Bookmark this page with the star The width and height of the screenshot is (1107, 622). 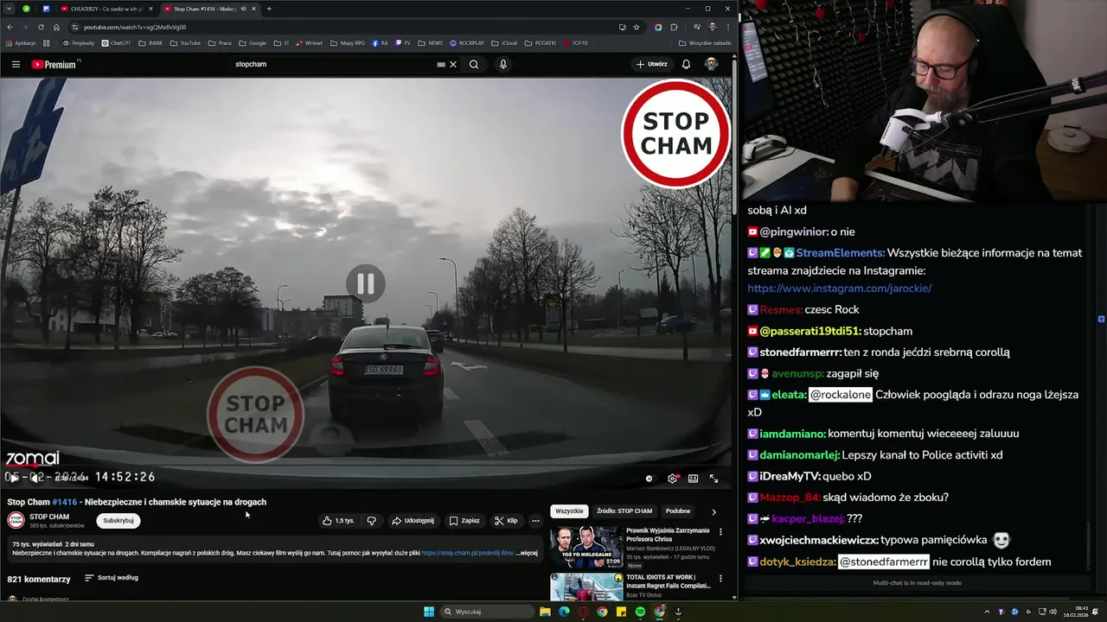637,27
